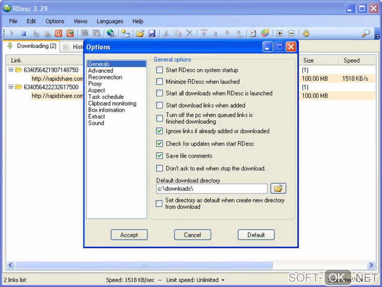Click the scissors cut toolbar icon
This screenshot has width=382, height=287.
(166, 33)
